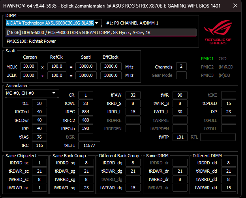Select the UCLK multiplier value 30.00
This screenshot has width=246, height=198.
tap(29, 75)
